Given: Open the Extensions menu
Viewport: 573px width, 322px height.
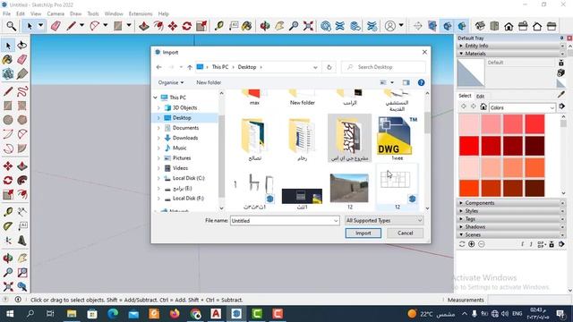Looking at the screenshot, I should click(x=141, y=13).
